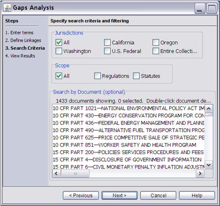This screenshot has width=220, height=206.
Task: Check the U.S. Federal checkbox
Action: click(107, 51)
